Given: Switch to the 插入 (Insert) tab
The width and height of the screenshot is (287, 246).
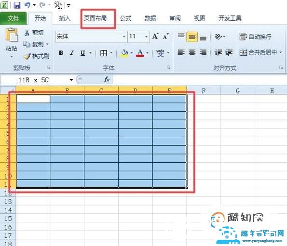Looking at the screenshot, I should click(65, 18).
